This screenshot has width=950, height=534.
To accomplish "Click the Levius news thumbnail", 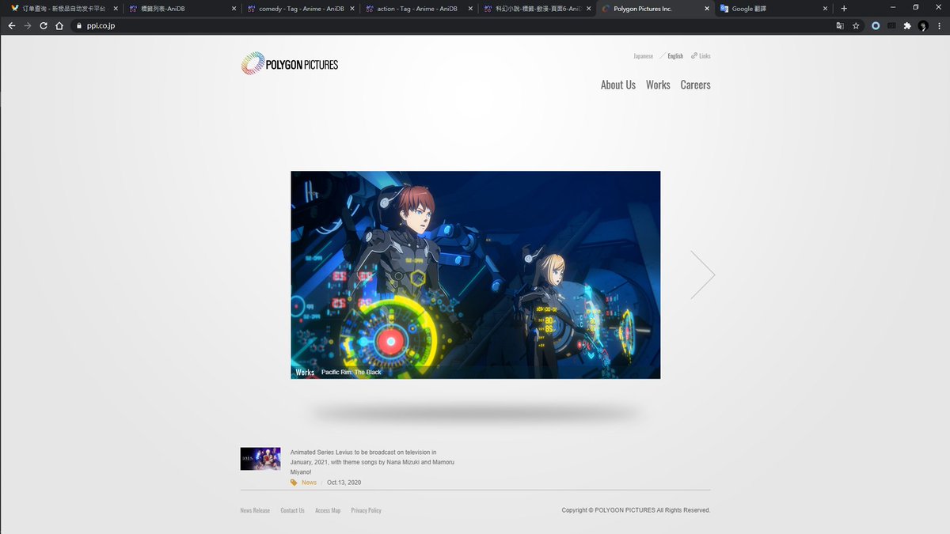I will [x=260, y=459].
